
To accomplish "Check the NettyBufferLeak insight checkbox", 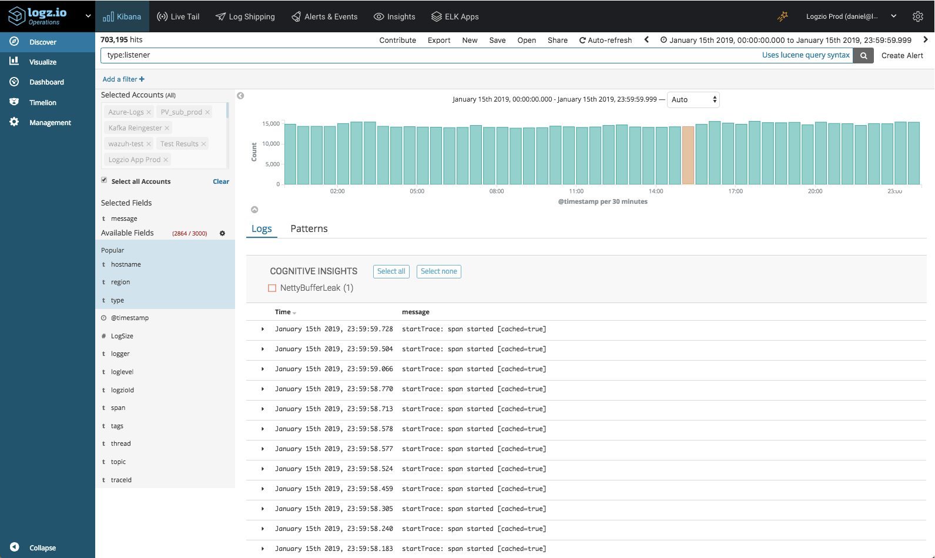I will pyautogui.click(x=272, y=288).
